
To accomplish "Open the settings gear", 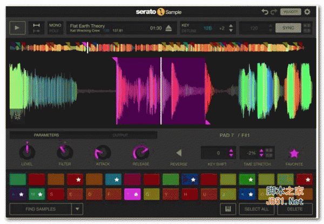I will pos(307,12).
